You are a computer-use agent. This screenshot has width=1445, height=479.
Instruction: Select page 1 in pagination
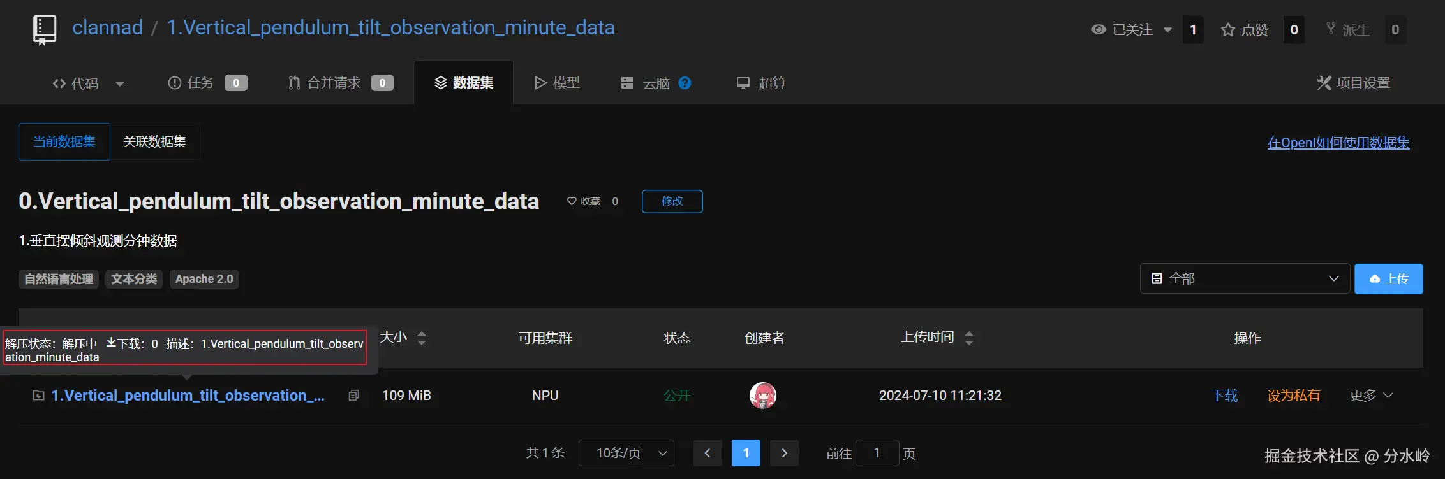pyautogui.click(x=746, y=453)
